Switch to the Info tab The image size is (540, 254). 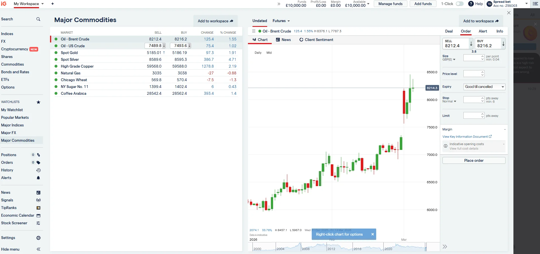[500, 31]
